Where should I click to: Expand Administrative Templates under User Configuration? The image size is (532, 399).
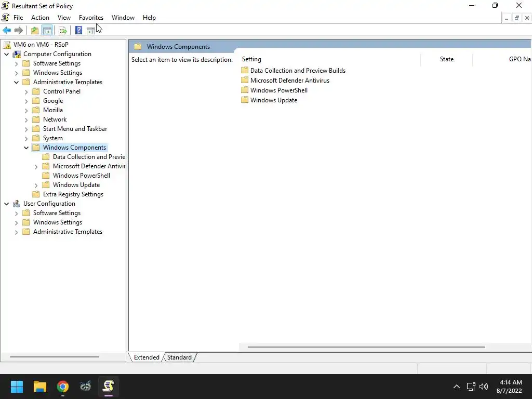[16, 232]
